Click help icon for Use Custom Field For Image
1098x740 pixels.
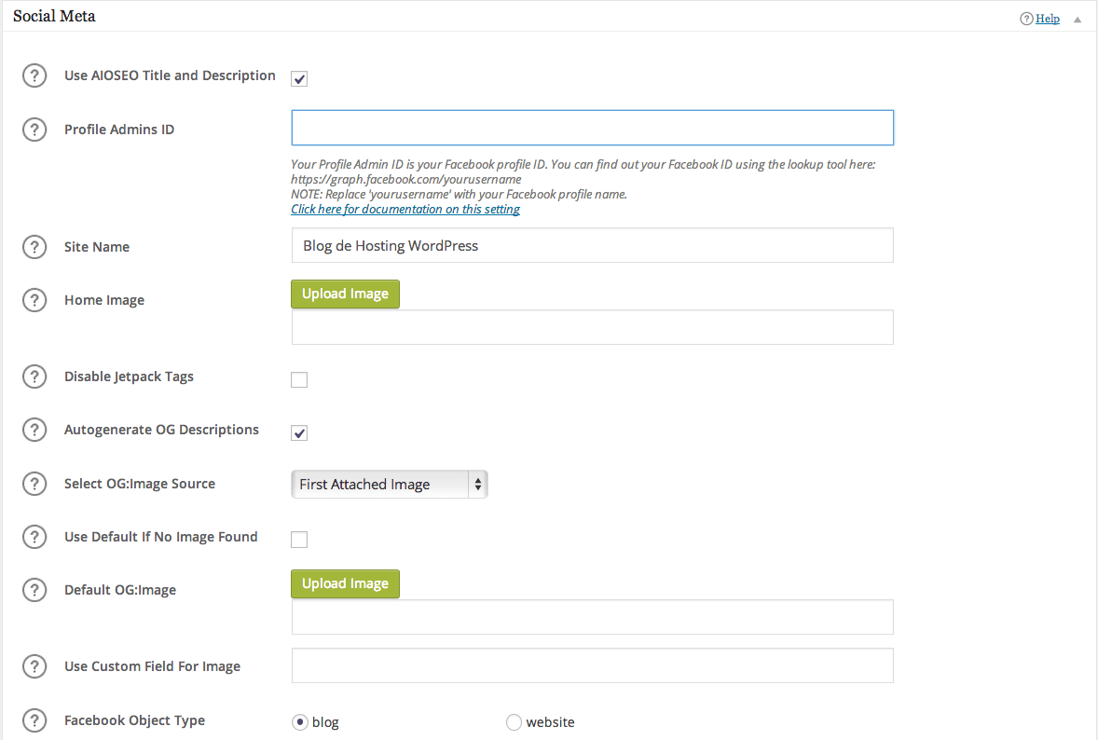[34, 666]
